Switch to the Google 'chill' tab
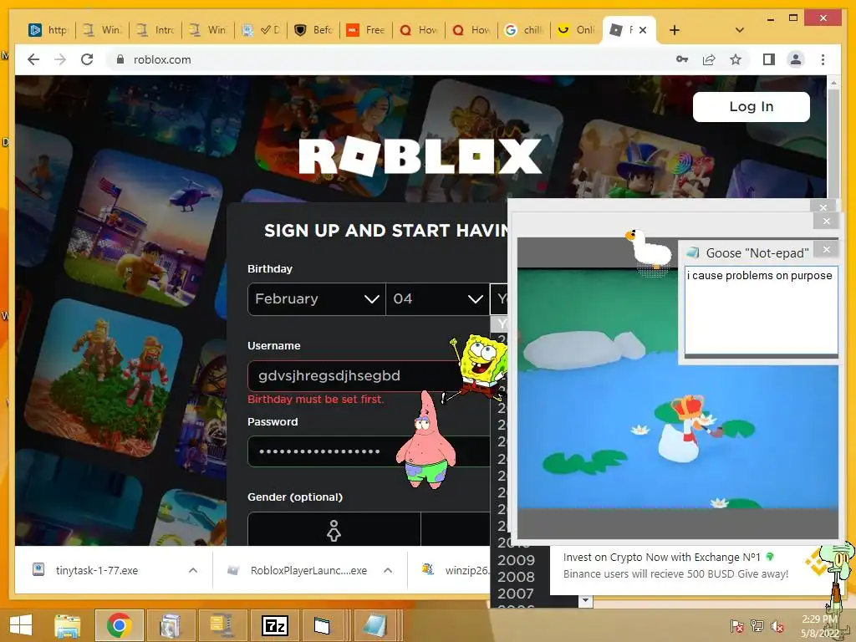Viewport: 856px width, 642px height. coord(524,30)
